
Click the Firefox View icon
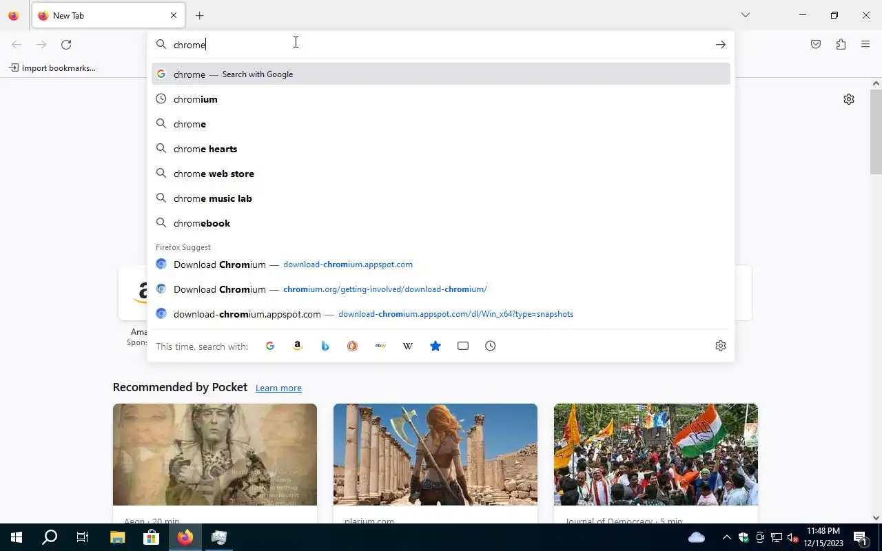[13, 15]
